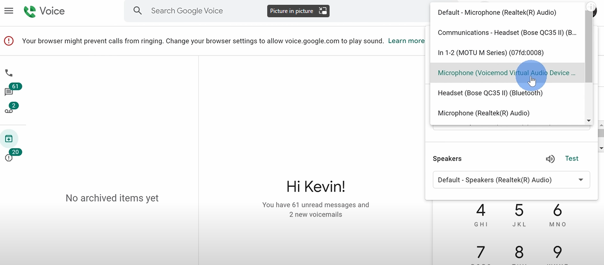
Task: Click the Search Google Voice field
Action: pos(201,11)
